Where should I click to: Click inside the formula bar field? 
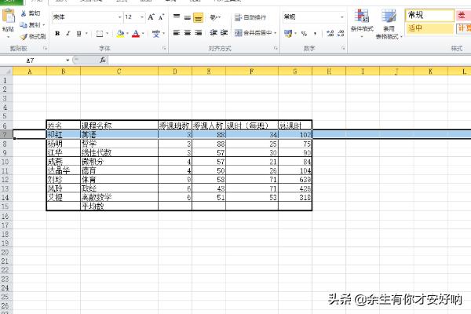pos(289,60)
